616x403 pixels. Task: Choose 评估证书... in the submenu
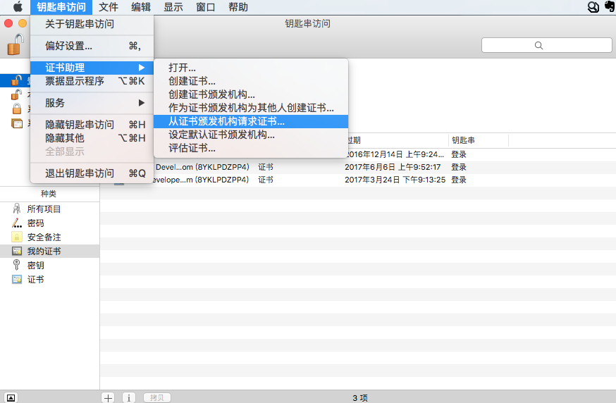[251, 148]
